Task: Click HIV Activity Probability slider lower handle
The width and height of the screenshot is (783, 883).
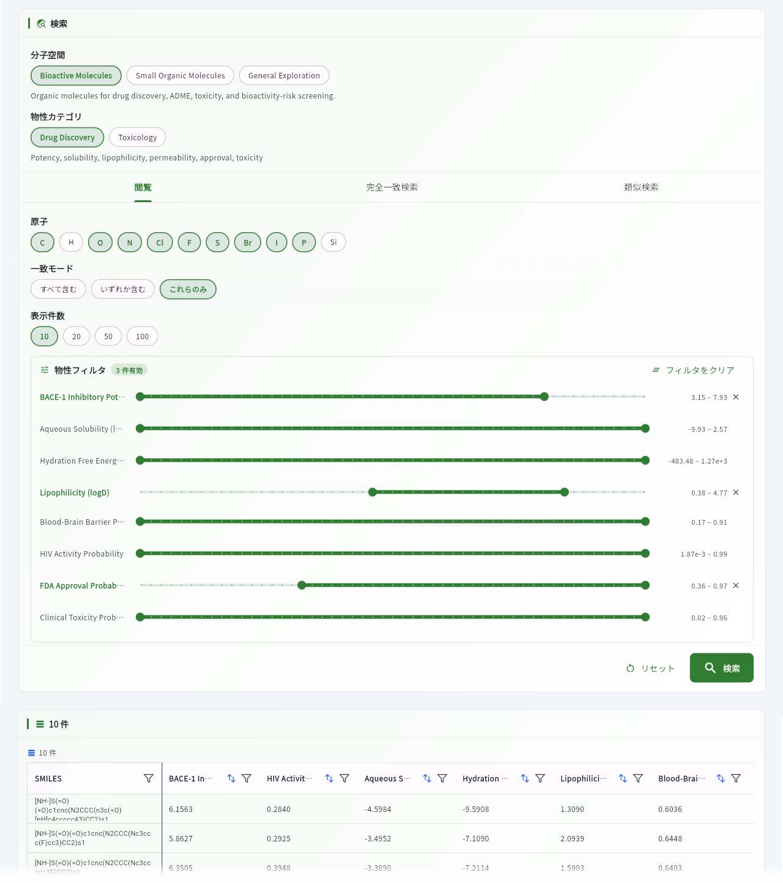Action: (x=140, y=554)
